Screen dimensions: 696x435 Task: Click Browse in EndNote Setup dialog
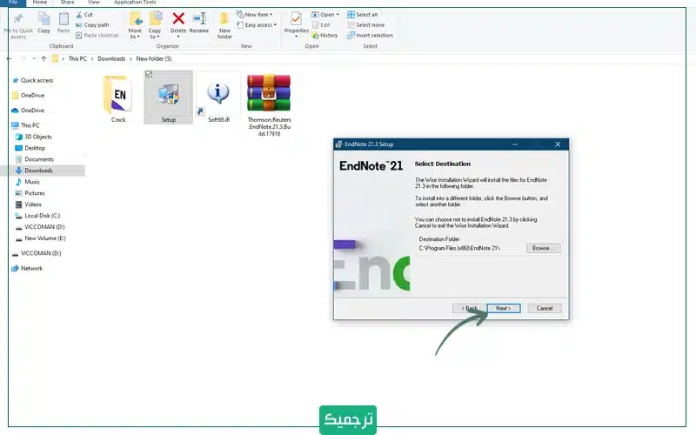click(x=543, y=248)
